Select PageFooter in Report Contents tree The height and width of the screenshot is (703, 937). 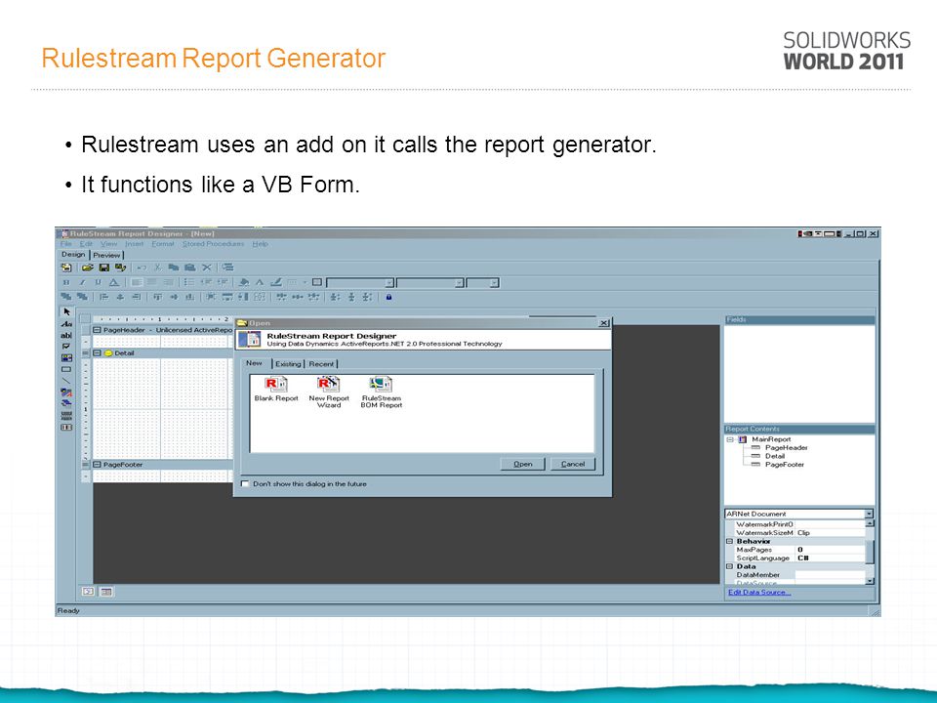click(x=785, y=465)
